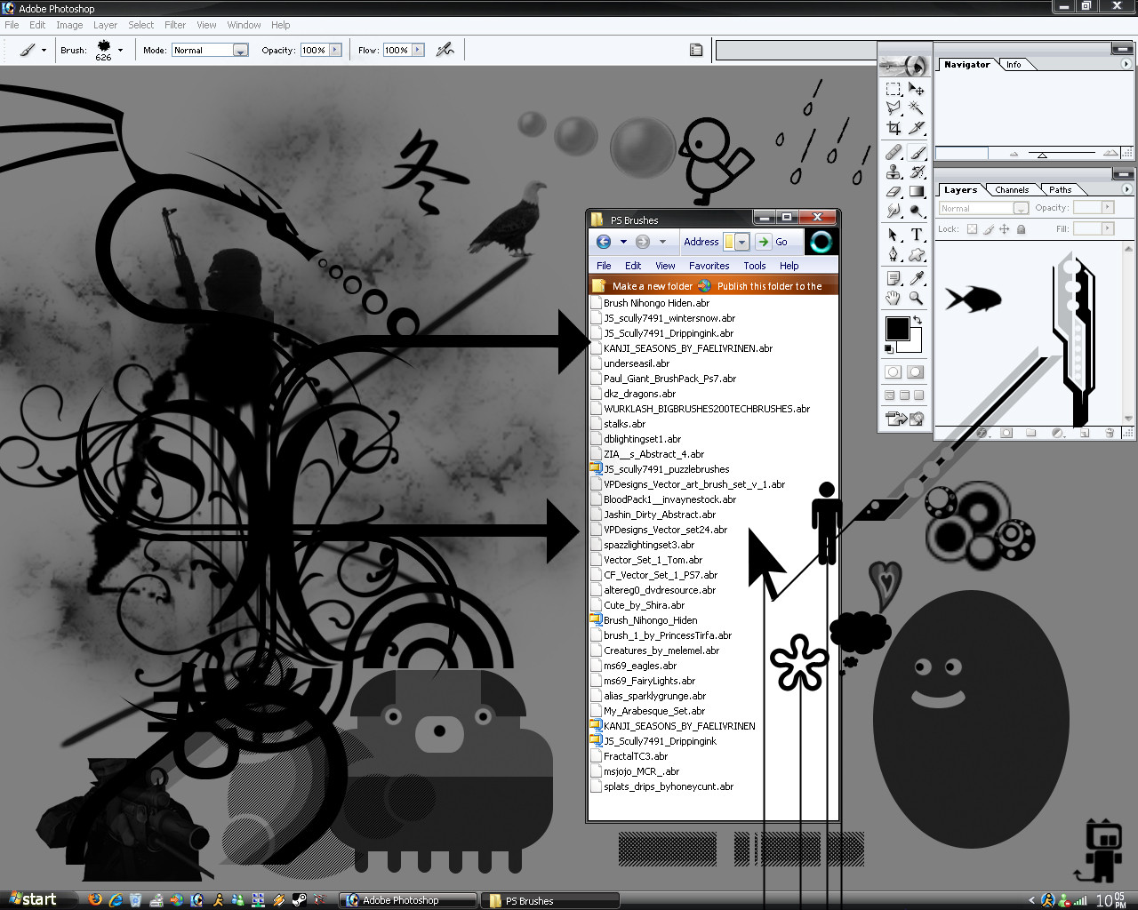The width and height of the screenshot is (1138, 910).
Task: Select the Brush tool in the toolbox
Action: pyautogui.click(x=917, y=152)
